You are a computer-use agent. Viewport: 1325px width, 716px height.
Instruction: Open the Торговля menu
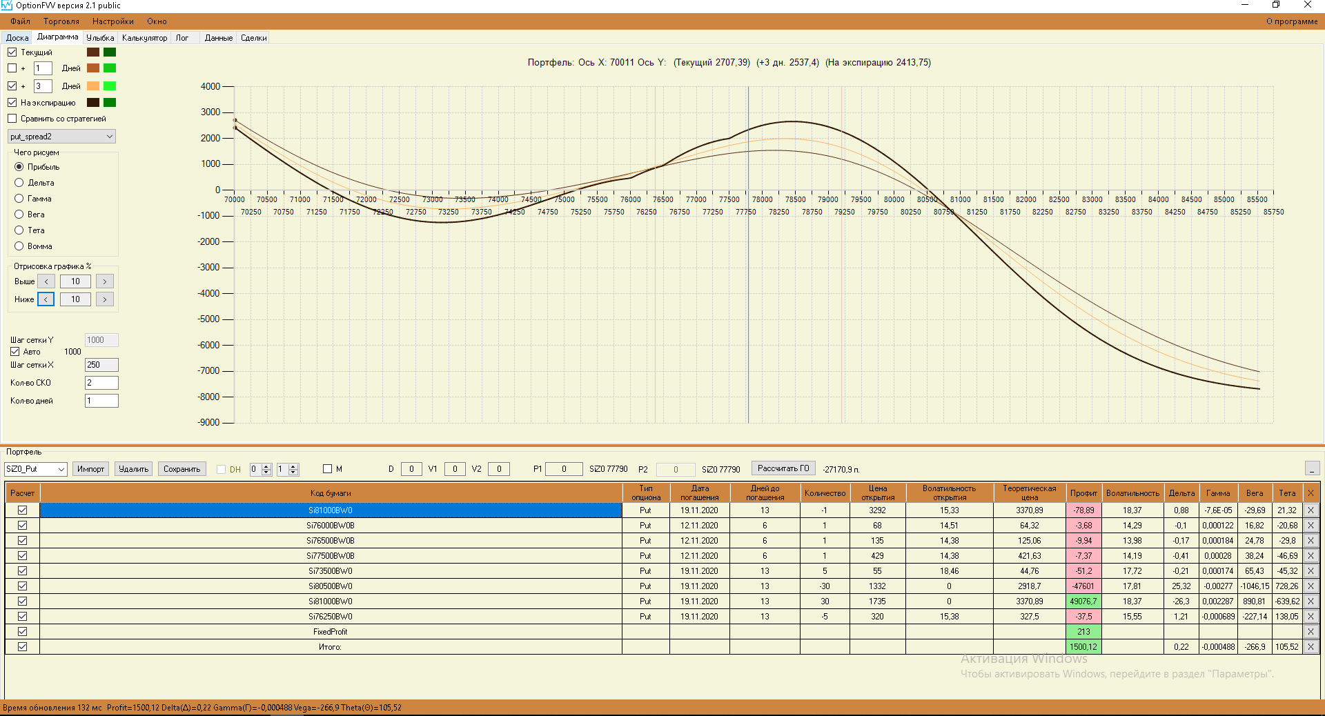61,21
